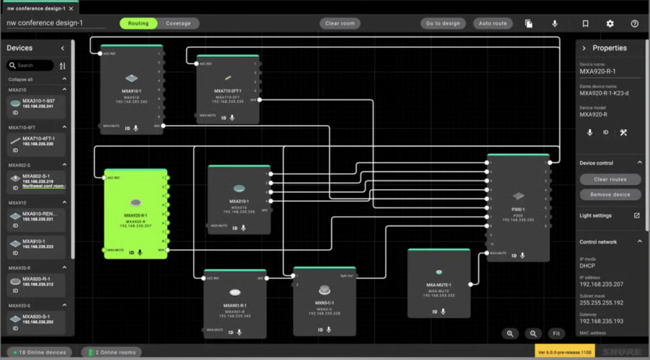650x360 pixels.
Task: Click the sort icon beside device search
Action: point(62,66)
